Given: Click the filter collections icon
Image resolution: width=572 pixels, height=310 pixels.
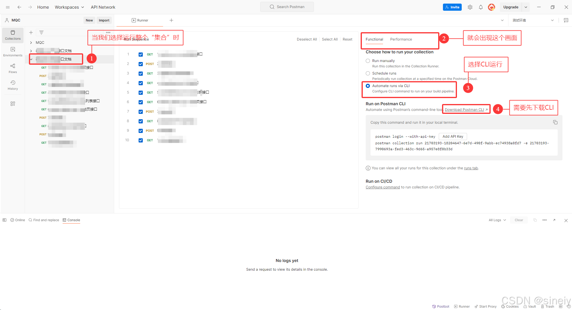Looking at the screenshot, I should [x=41, y=32].
